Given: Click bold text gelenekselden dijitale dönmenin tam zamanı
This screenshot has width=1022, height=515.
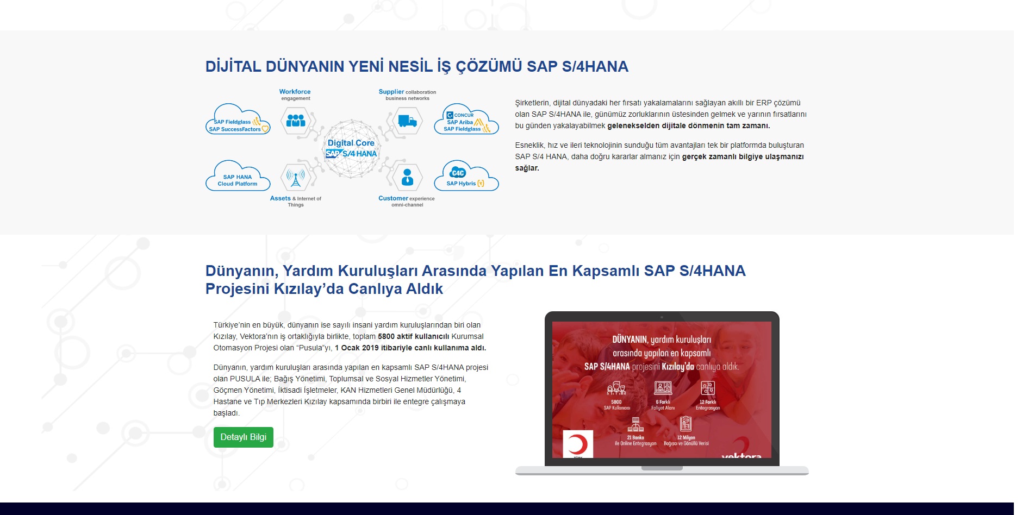Looking at the screenshot, I should pyautogui.click(x=689, y=125).
